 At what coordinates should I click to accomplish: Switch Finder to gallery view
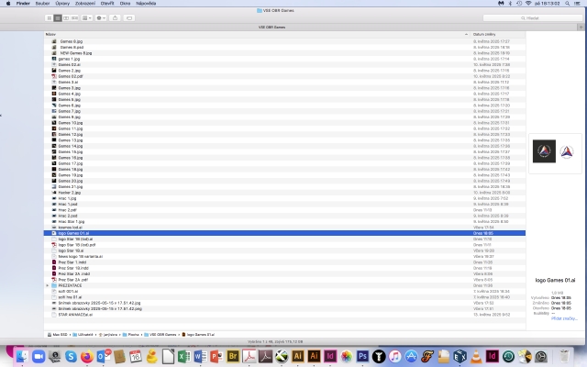pyautogui.click(x=75, y=18)
